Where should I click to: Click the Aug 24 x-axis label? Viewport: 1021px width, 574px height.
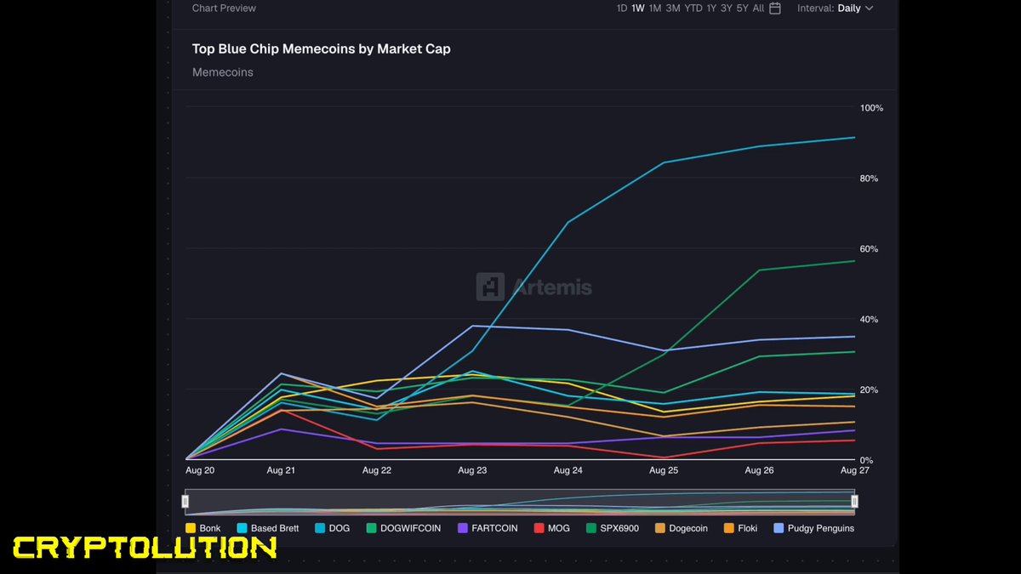pyautogui.click(x=568, y=469)
